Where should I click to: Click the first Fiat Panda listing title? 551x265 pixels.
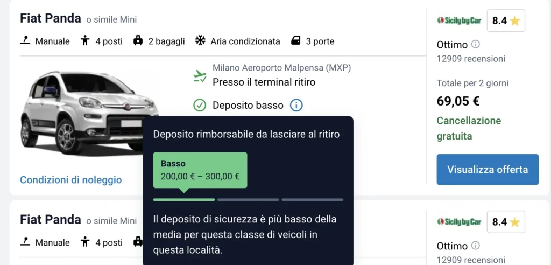point(51,18)
